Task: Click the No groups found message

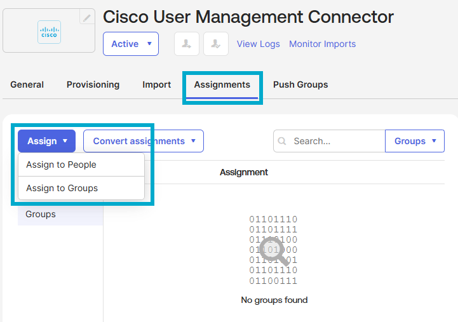Action: pyautogui.click(x=274, y=300)
